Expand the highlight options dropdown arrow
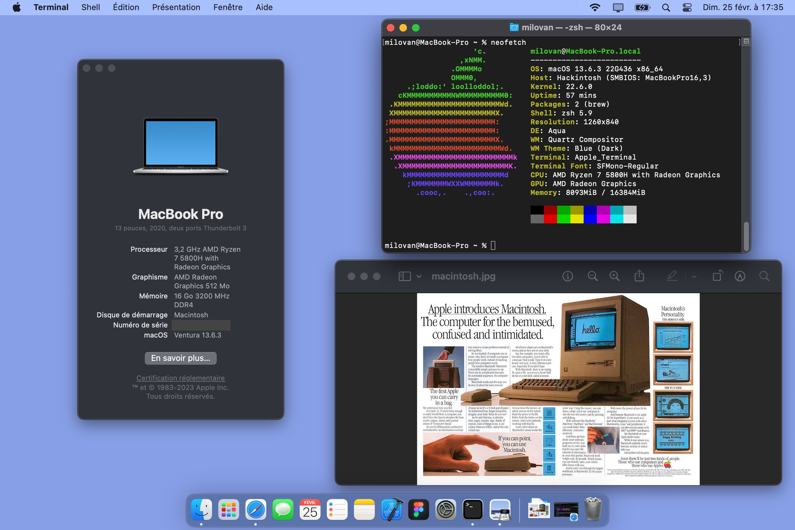Image resolution: width=795 pixels, height=530 pixels. click(694, 276)
